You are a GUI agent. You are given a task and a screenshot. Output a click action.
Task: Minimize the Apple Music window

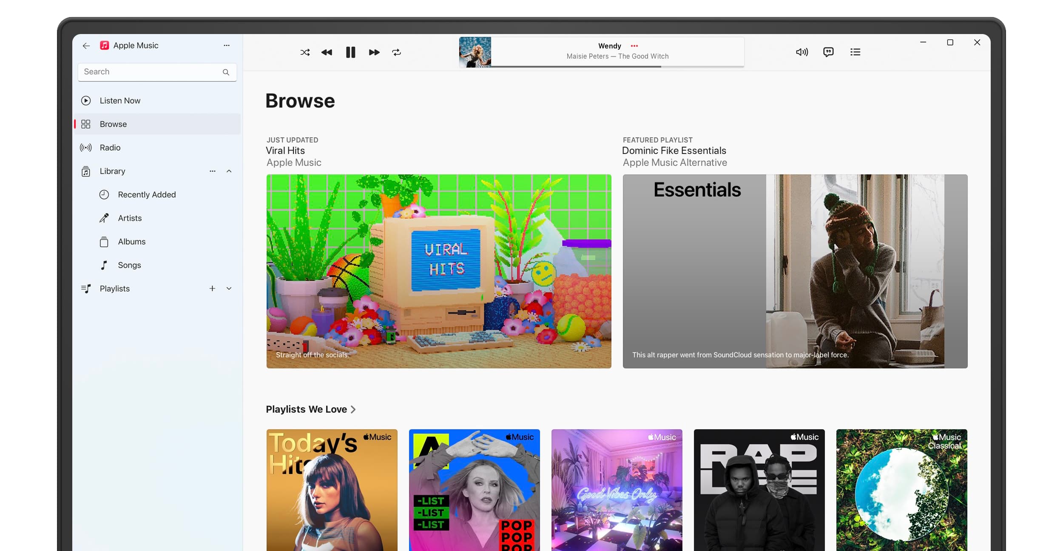923,42
